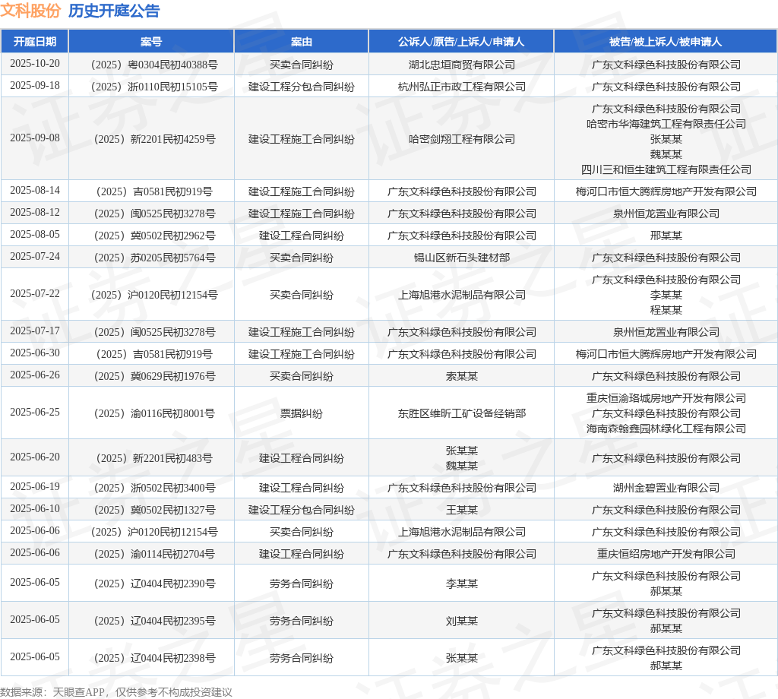Click case number 粤0304民初40388号
Image resolution: width=778 pixels, height=699 pixels.
pyautogui.click(x=154, y=65)
